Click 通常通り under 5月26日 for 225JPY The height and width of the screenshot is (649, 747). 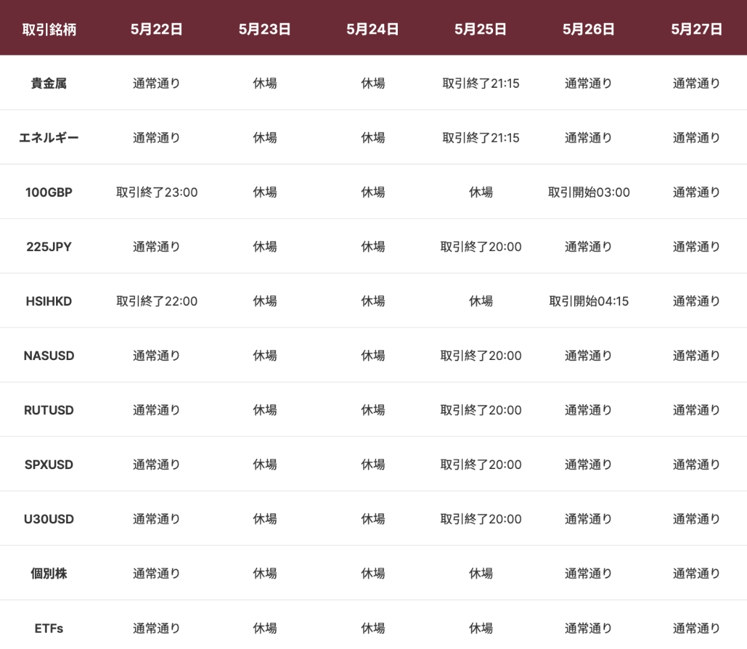click(x=589, y=247)
